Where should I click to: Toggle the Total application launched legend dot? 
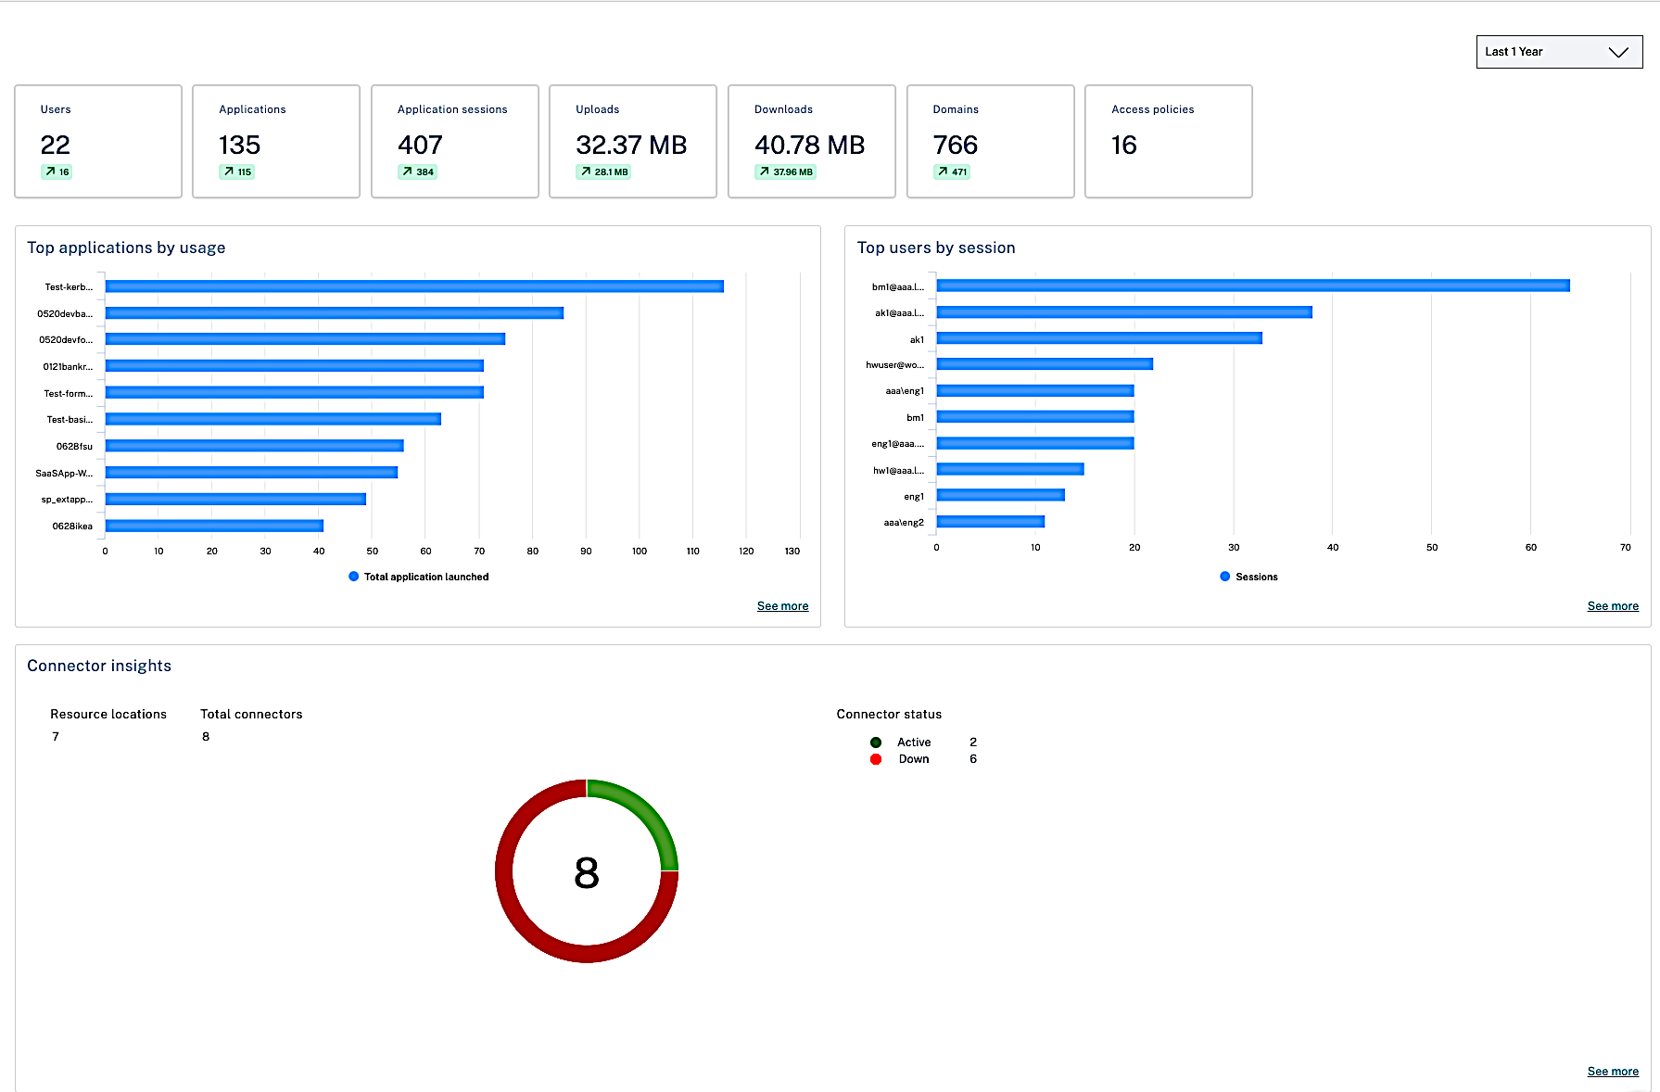pos(353,577)
